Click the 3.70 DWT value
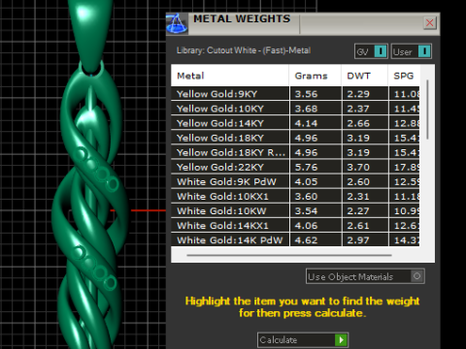 (x=358, y=168)
